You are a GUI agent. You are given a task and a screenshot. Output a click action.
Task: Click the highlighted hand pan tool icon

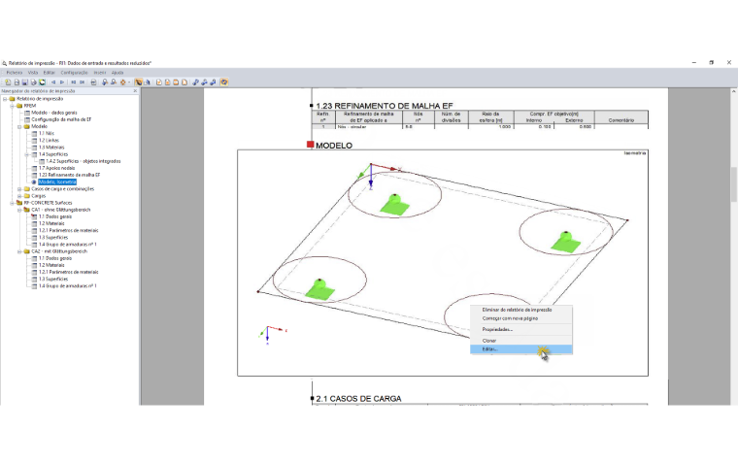tap(138, 82)
